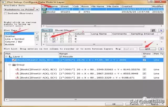This screenshot has width=168, height=107.
Task: Click the Add button
Action: pos(148,49)
